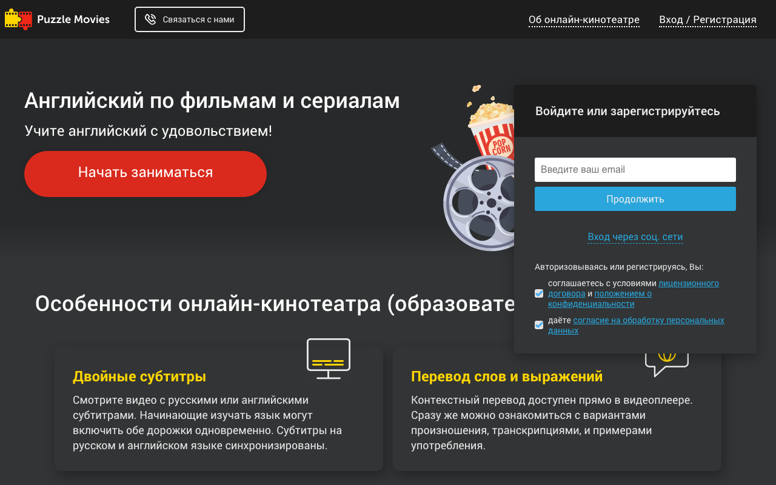Select 'Вход / Регистрация' in the header
This screenshot has width=776, height=485.
707,19
